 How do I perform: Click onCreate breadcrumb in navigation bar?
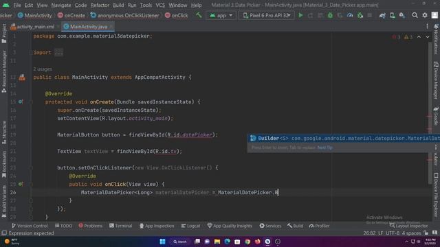(71, 15)
